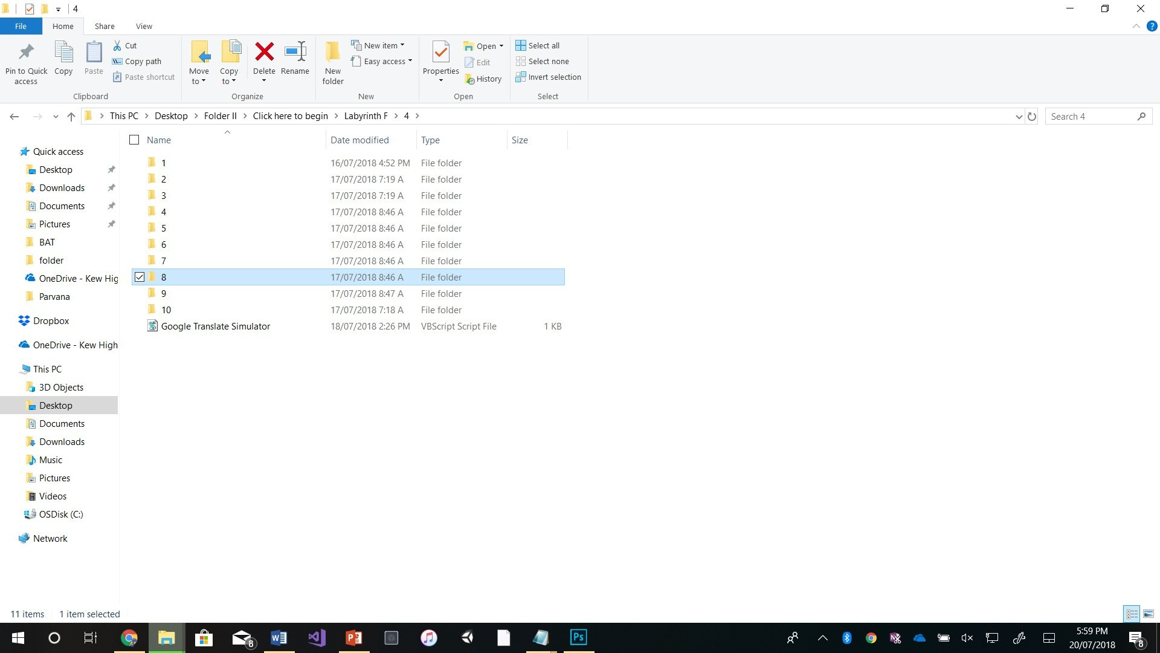Switch to the View ribbon tab
1160x653 pixels.
pos(144,26)
